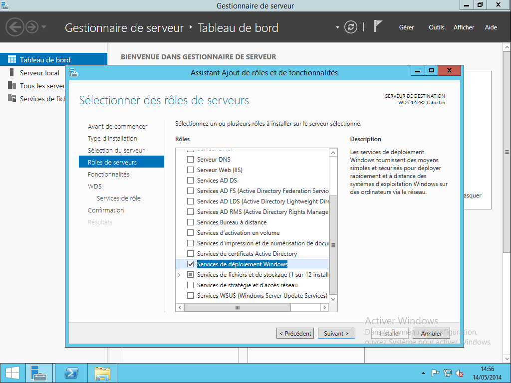Screen dimensions: 511x383
Task: Check Services de certificats Active Directory
Action: (x=190, y=254)
